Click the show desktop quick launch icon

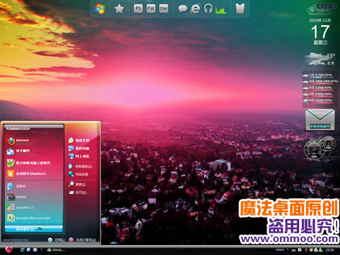[29, 250]
